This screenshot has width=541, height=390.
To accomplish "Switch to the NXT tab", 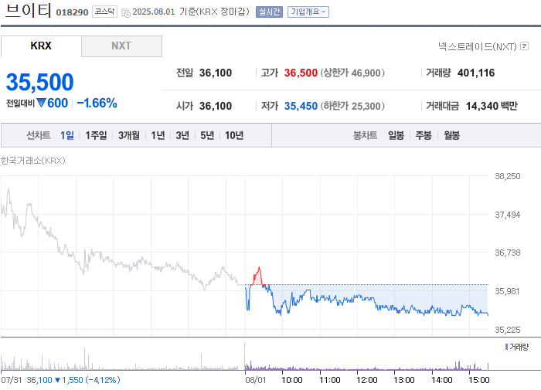I will coord(121,46).
